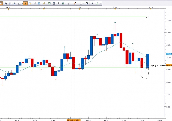Click the 16:45 bottom time label
Image resolution: width=172 pixels, height=121 pixels.
click(106, 120)
